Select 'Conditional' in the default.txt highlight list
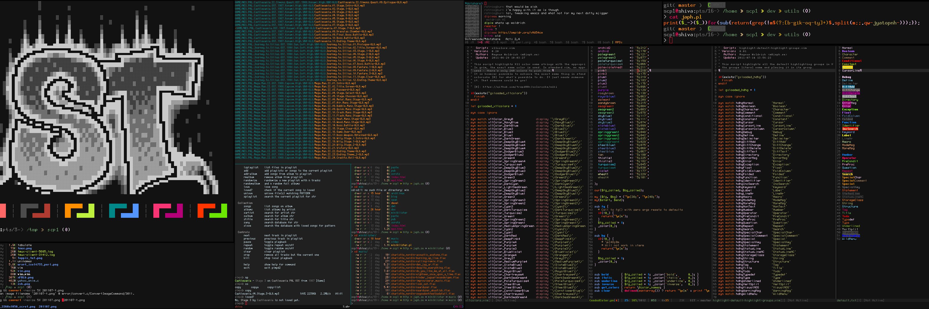 coord(852,61)
